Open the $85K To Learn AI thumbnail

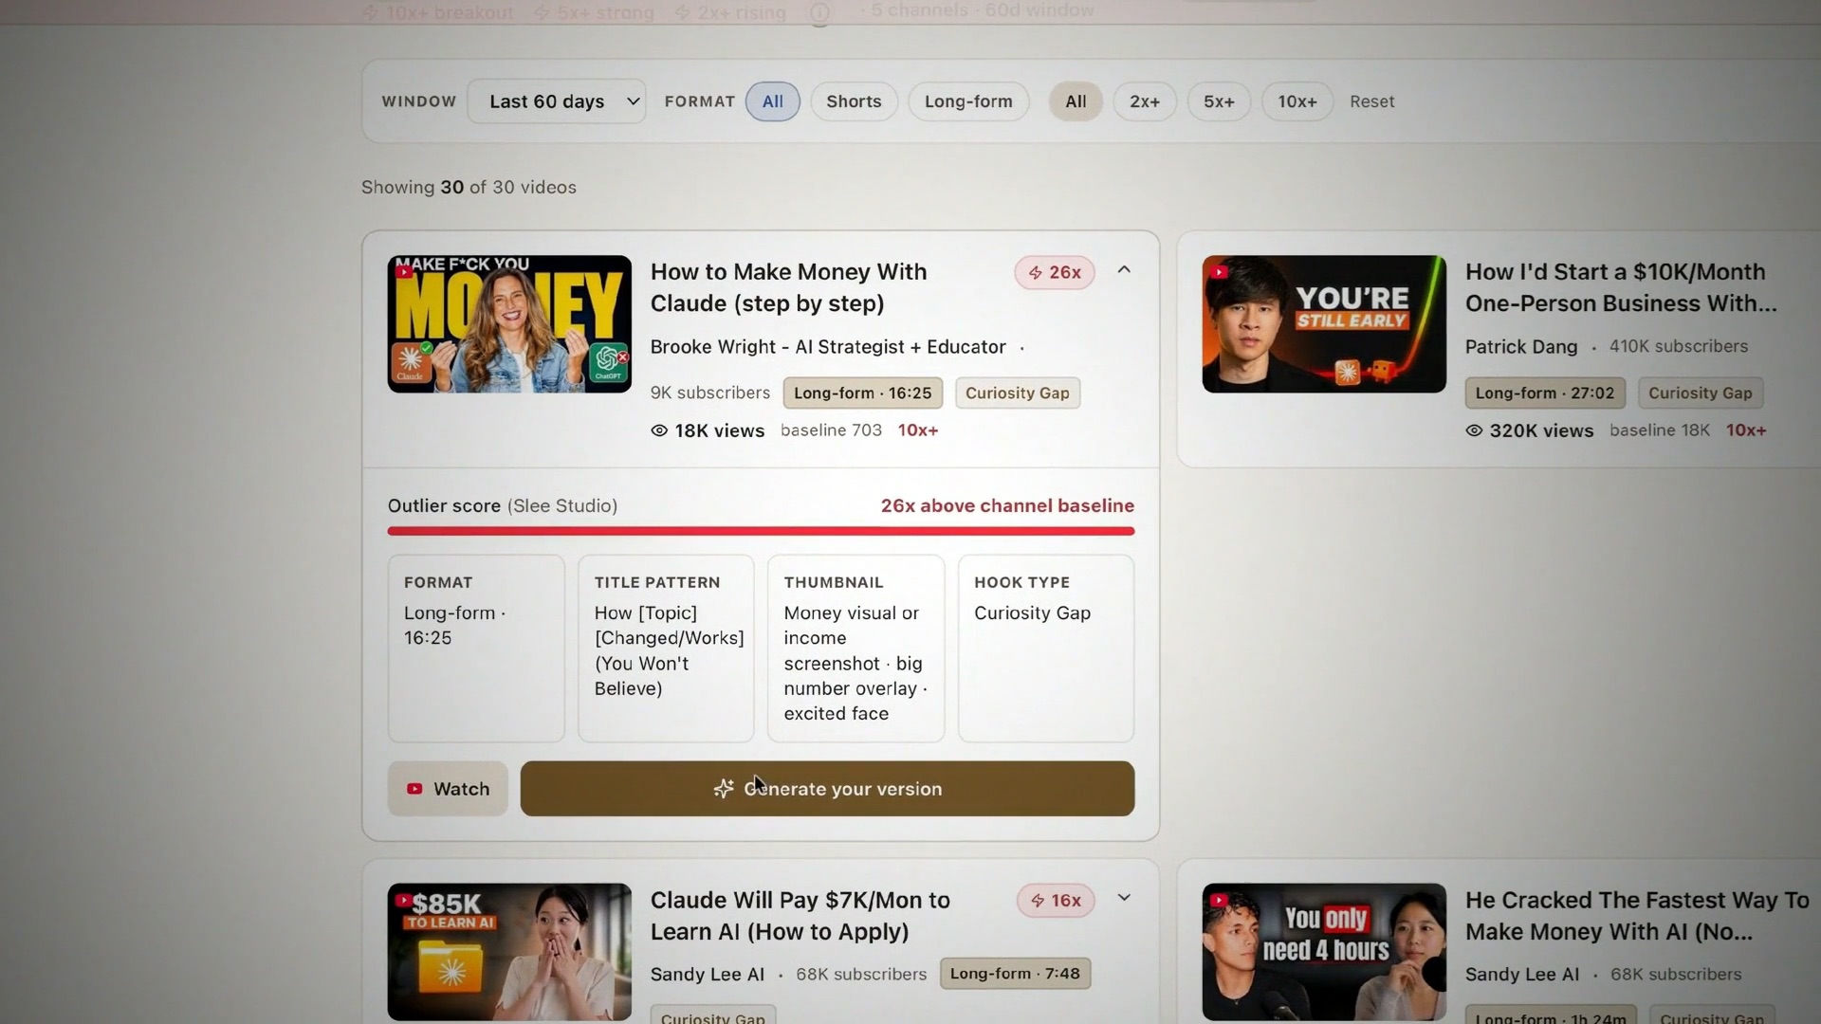pos(509,952)
